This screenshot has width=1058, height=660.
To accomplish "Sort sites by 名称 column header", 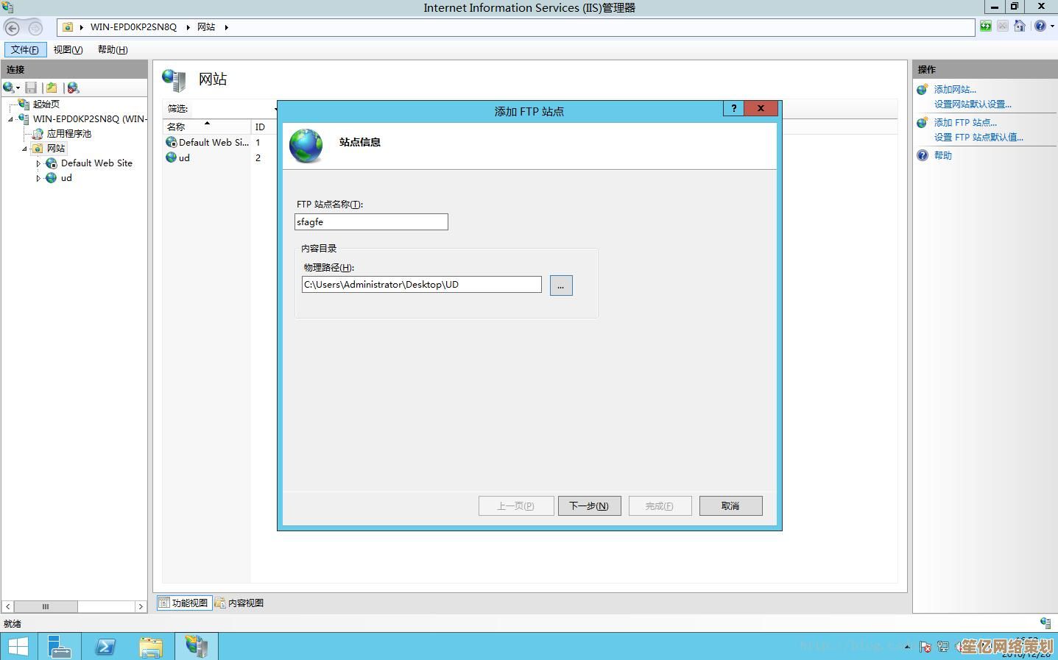I will [207, 127].
